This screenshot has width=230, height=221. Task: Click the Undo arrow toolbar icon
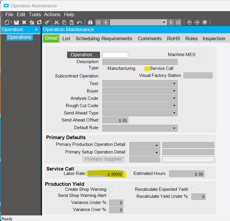(79, 22)
